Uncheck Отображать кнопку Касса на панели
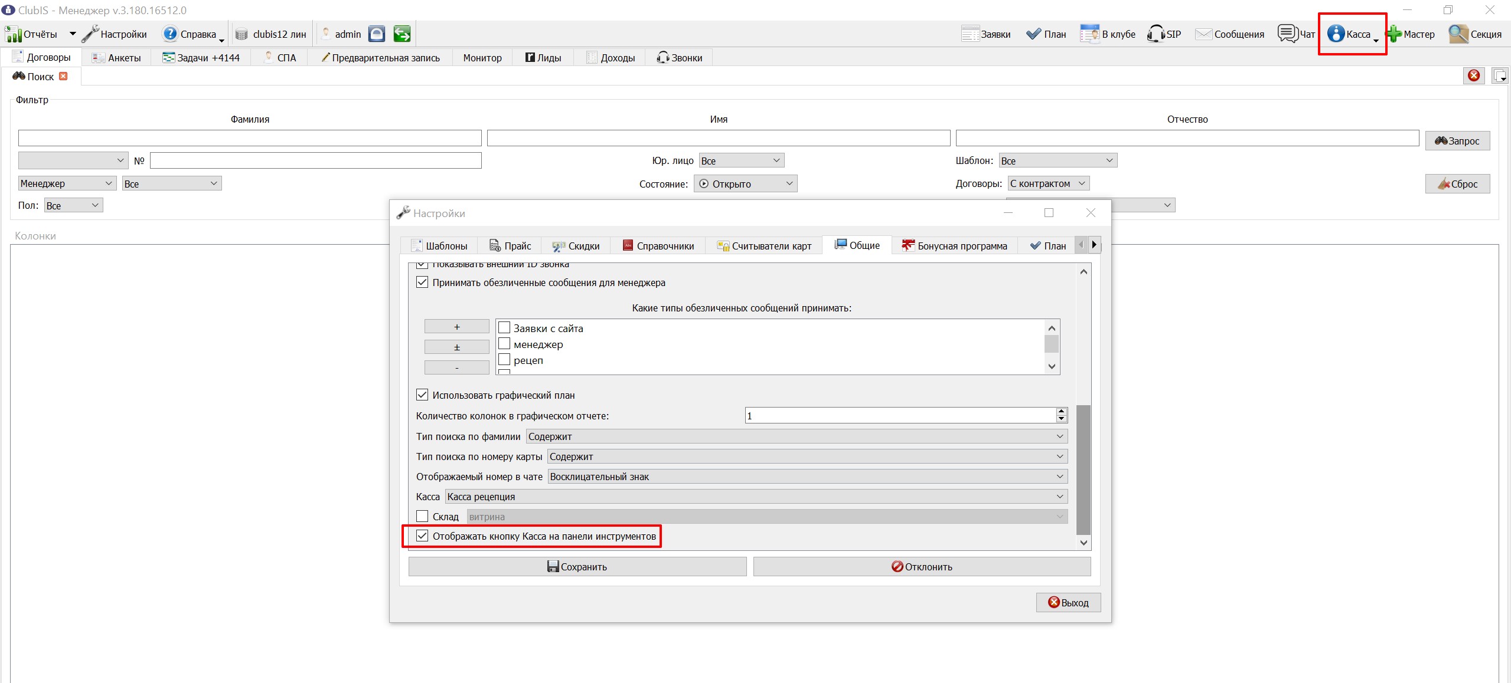The image size is (1511, 683). [422, 536]
